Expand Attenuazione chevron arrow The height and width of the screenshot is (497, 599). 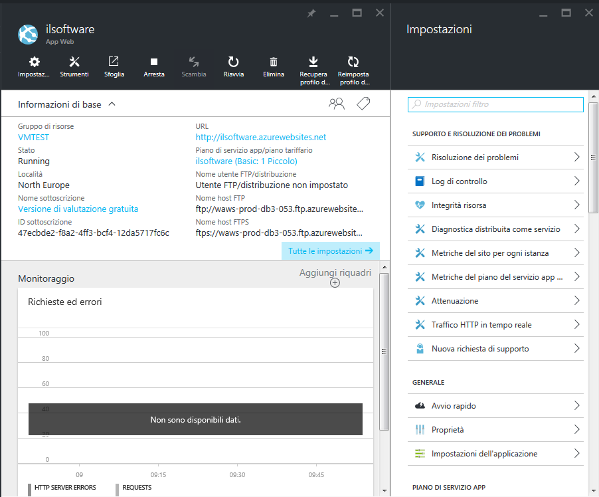(x=577, y=301)
